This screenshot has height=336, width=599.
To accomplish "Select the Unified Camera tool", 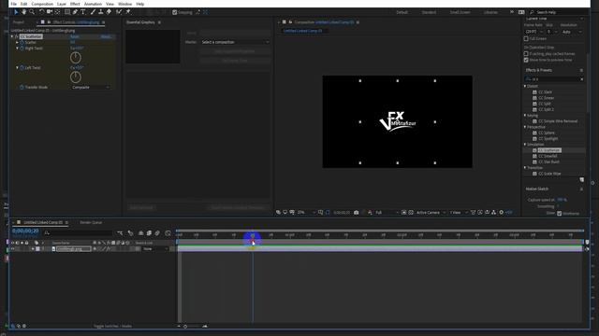I will (50, 12).
